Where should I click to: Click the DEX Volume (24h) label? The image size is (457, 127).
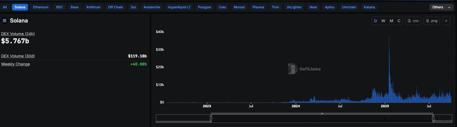[18, 34]
